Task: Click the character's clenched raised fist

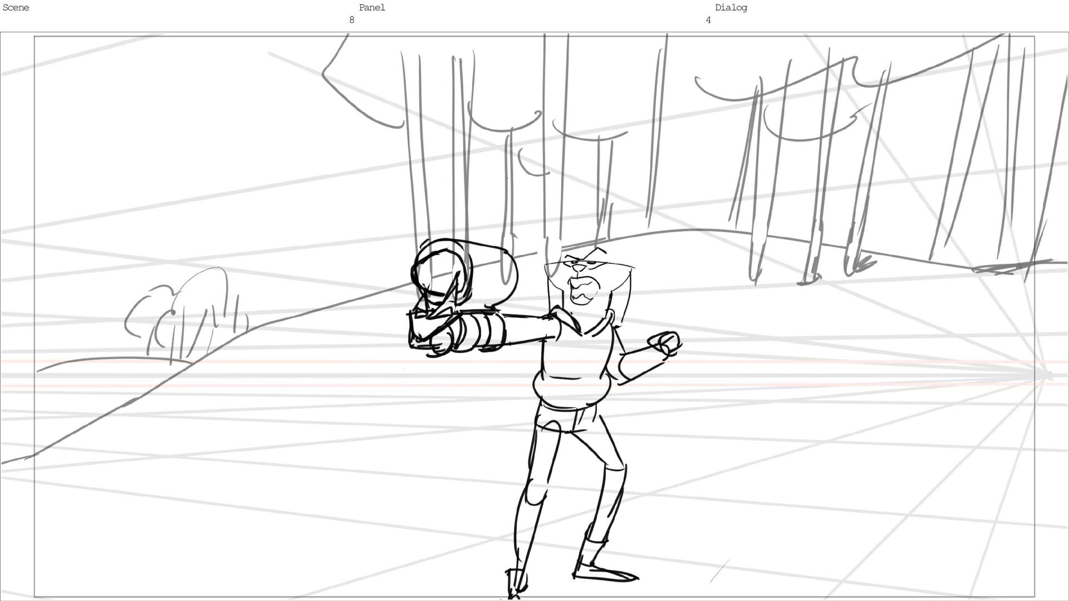Action: coord(666,342)
